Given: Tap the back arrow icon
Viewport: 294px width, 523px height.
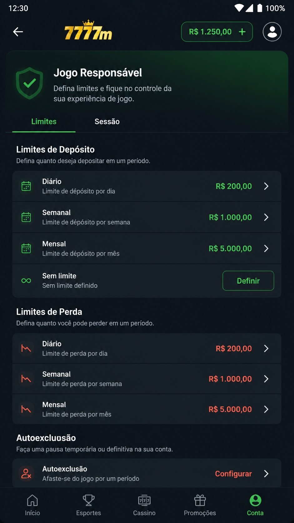Looking at the screenshot, I should point(18,32).
